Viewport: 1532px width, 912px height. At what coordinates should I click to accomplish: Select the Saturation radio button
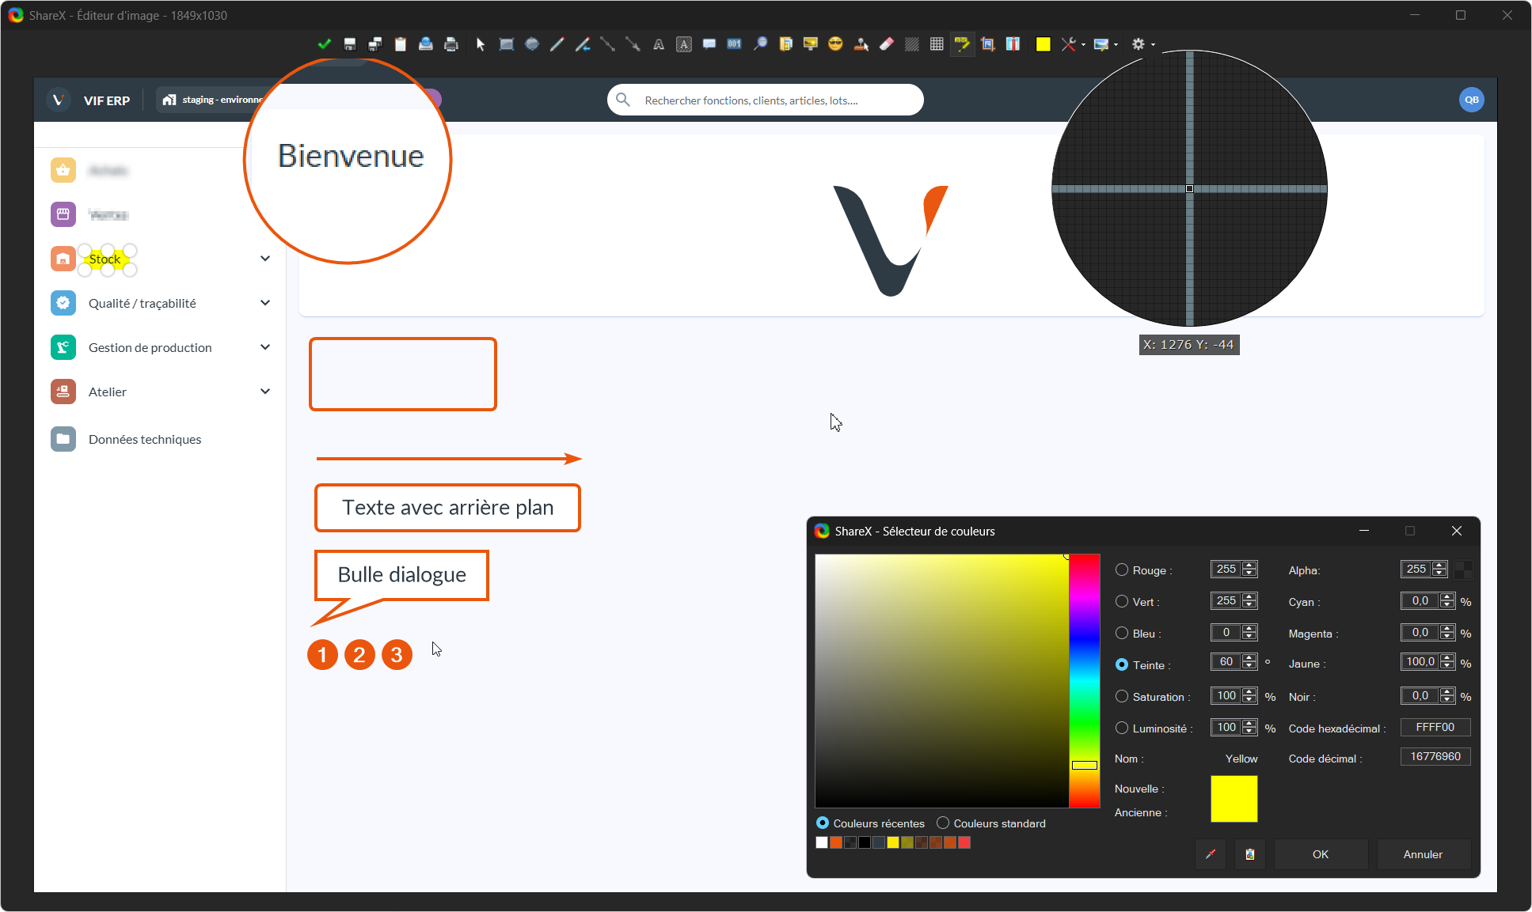(x=1122, y=696)
